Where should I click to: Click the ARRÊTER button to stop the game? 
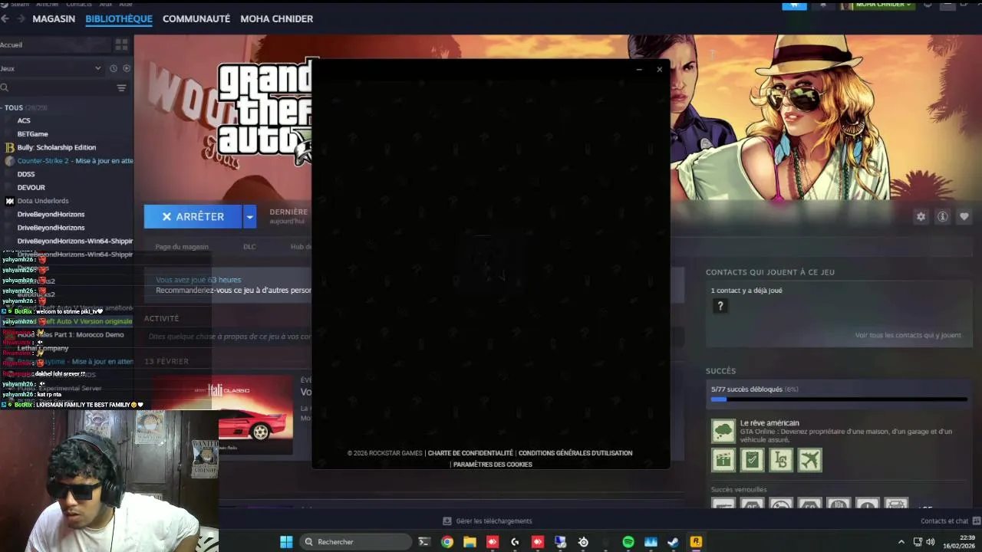[193, 217]
